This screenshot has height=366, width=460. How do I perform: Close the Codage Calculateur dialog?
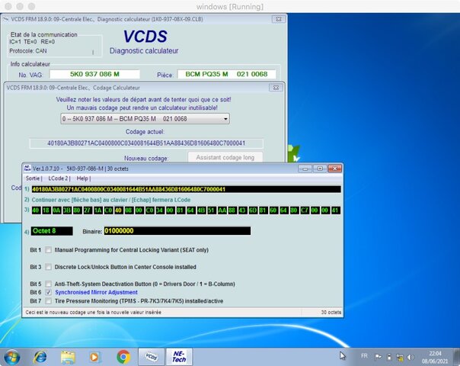pos(276,88)
